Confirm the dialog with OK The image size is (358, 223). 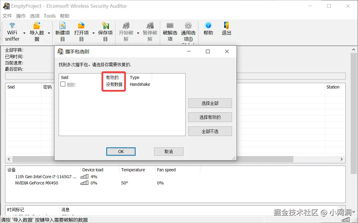(121, 152)
